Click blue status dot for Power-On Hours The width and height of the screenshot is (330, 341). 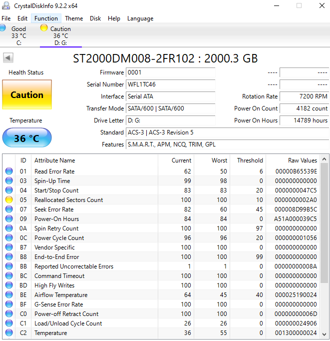(x=9, y=219)
